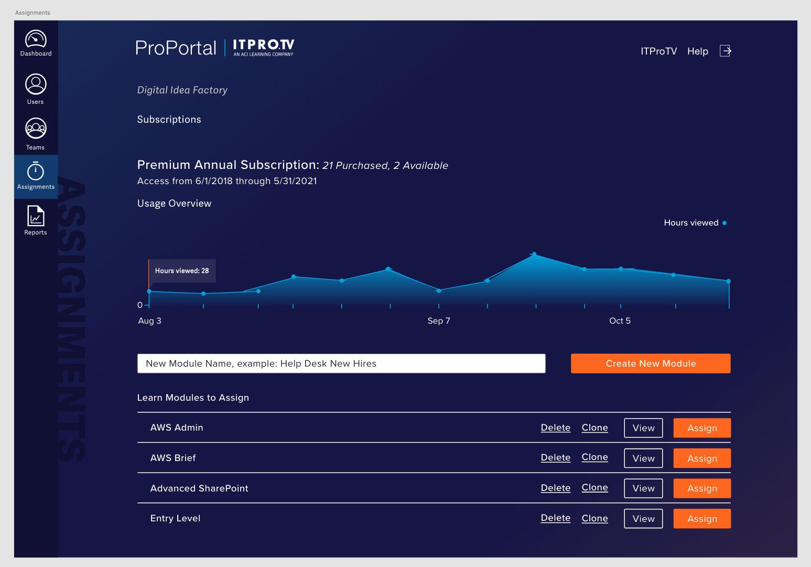Screen dimensions: 811x567
Task: Click the Digital Idea Factory text
Action: click(182, 90)
